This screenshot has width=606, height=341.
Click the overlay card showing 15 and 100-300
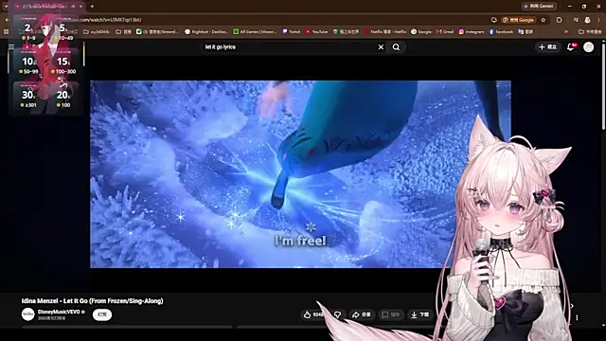click(x=62, y=64)
